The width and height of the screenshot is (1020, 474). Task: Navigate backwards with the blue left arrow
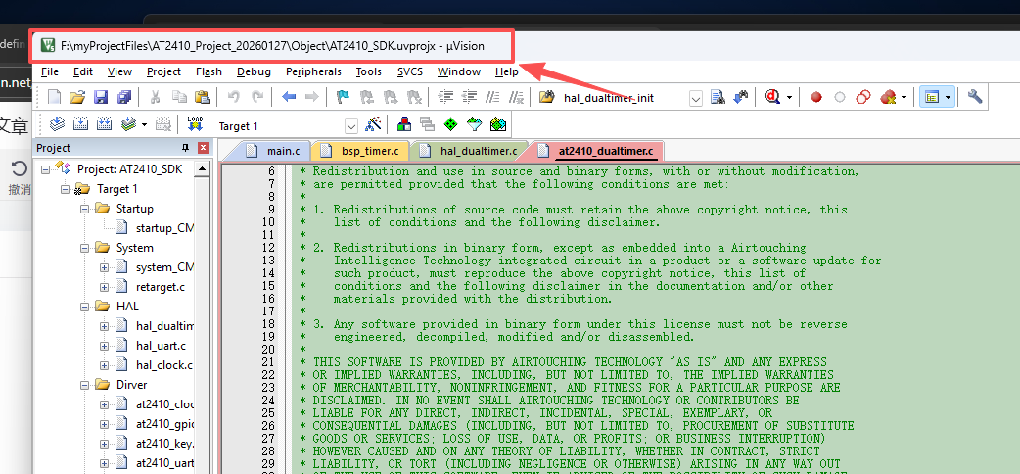click(x=289, y=97)
